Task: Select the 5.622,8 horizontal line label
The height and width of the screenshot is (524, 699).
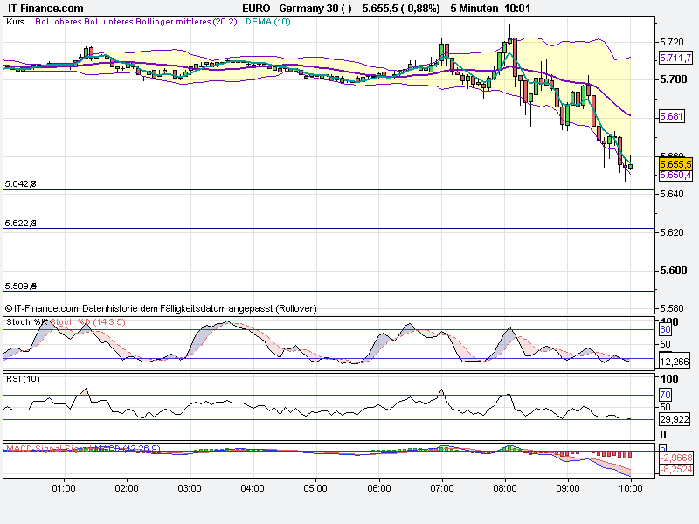Action: (20, 224)
